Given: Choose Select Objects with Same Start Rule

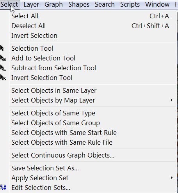Looking at the screenshot, I should 93,133.
